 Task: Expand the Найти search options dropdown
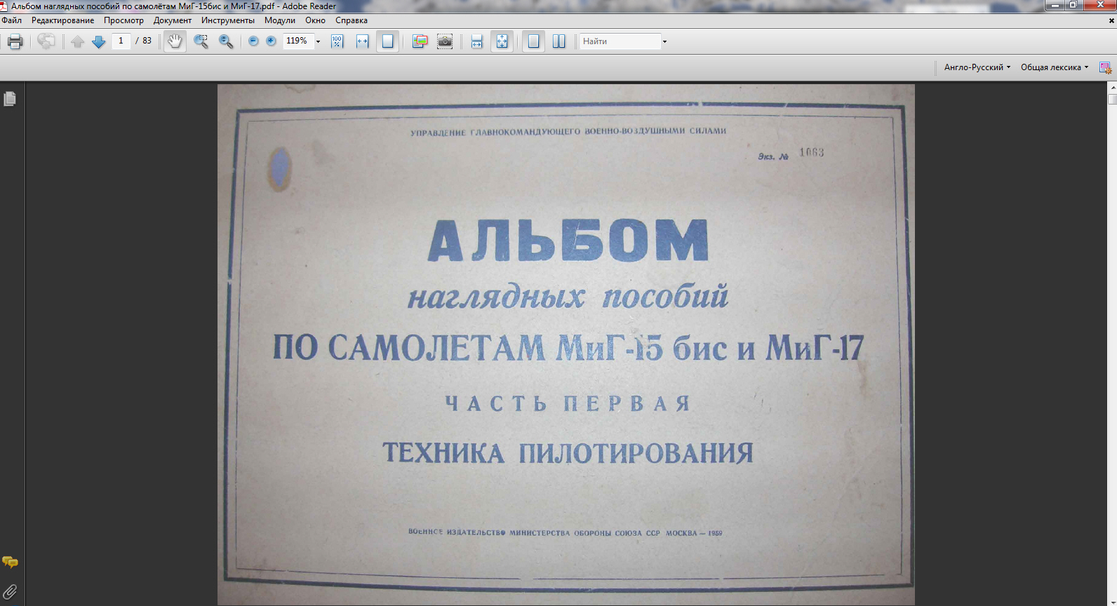tap(664, 41)
